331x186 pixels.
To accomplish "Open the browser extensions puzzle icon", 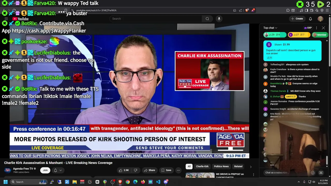I will (288, 10).
